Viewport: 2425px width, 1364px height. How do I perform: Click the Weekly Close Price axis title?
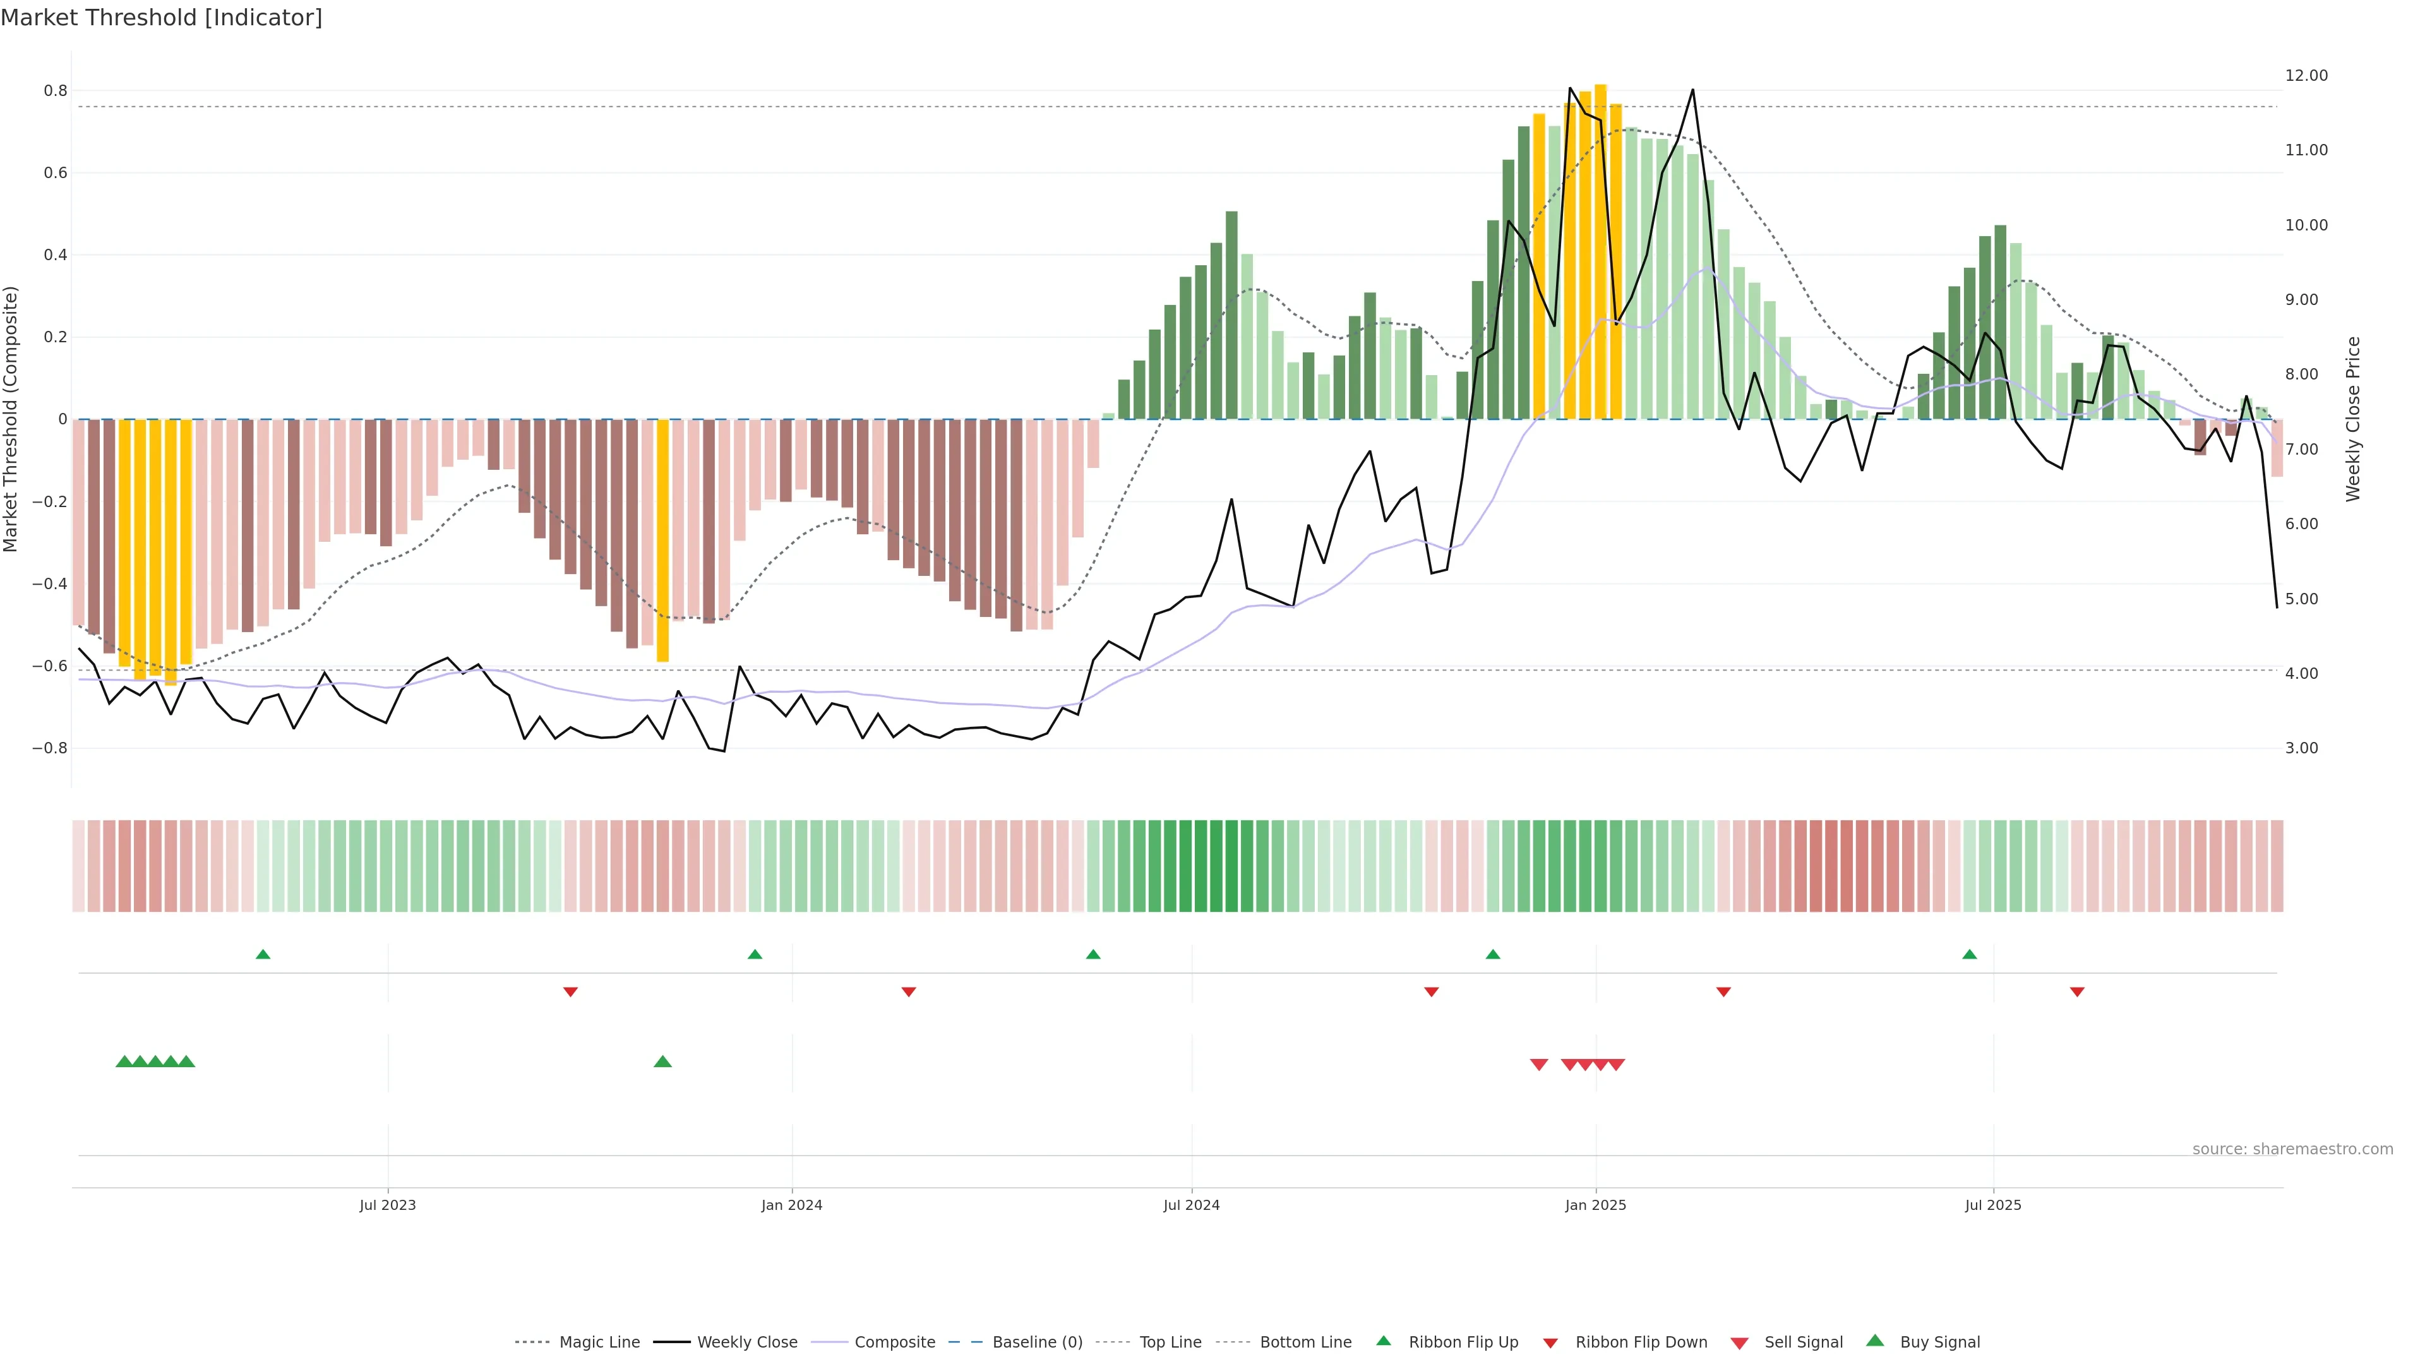(x=2354, y=419)
